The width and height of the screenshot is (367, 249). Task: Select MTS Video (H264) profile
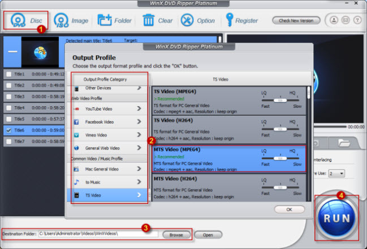click(x=229, y=188)
